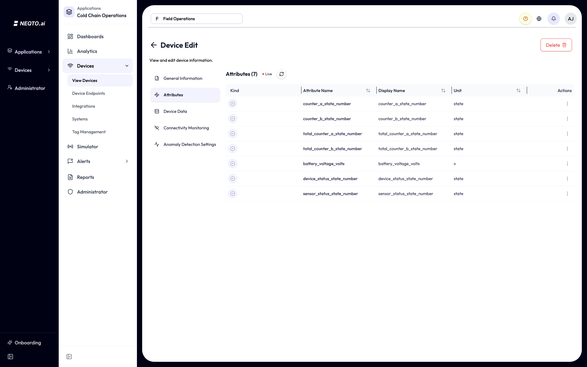Open actions menu for battery_voltage_volts row

(567, 164)
